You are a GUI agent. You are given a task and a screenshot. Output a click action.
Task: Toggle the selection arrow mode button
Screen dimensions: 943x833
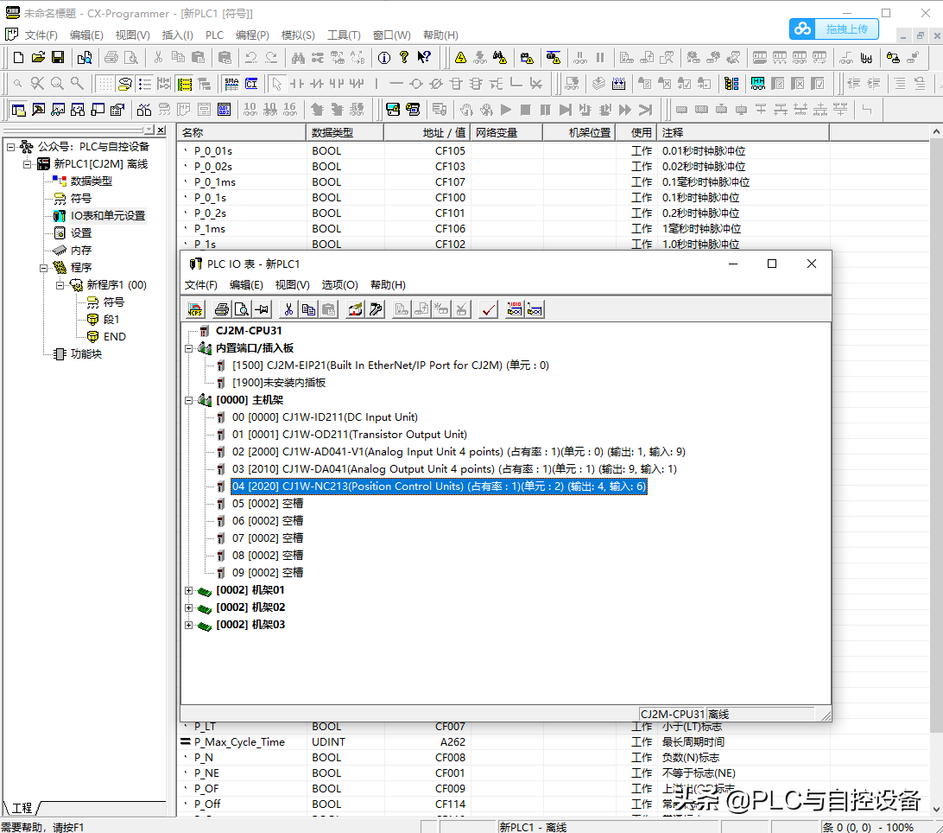276,84
